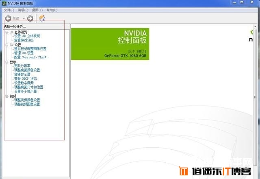This screenshot has height=179, width=260.
Task: Collapse the 视频 tree node
Action: point(7,96)
